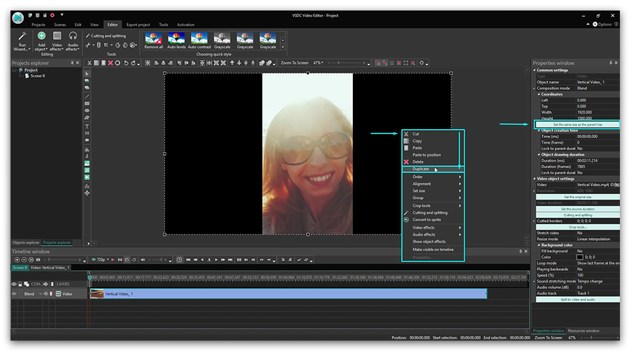Click the move object up arrow icon
The image size is (629, 356).
(x=232, y=63)
